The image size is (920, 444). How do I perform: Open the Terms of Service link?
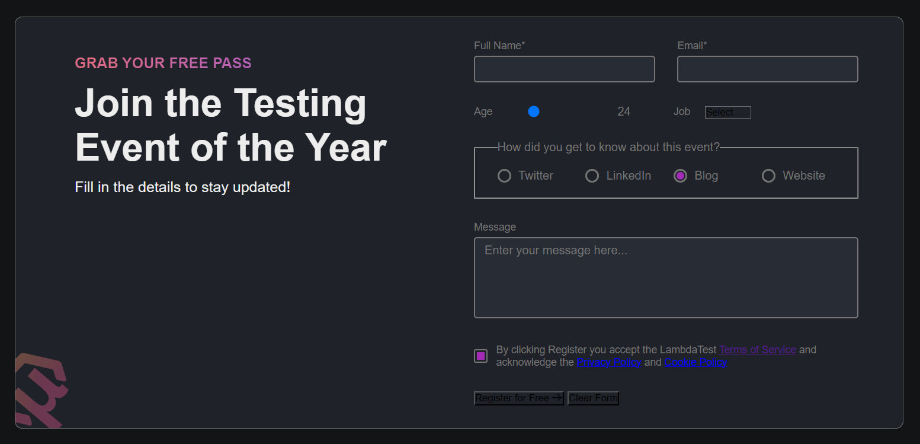click(x=757, y=350)
